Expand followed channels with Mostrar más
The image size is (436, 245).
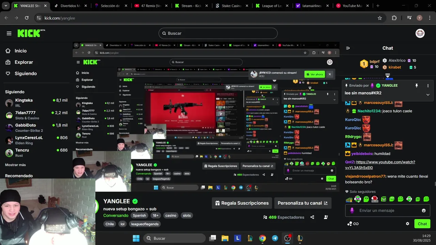15,165
